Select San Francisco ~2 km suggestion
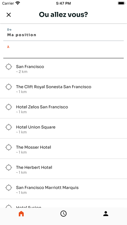Viewport: 127px width, 225px height. pyautogui.click(x=63, y=69)
